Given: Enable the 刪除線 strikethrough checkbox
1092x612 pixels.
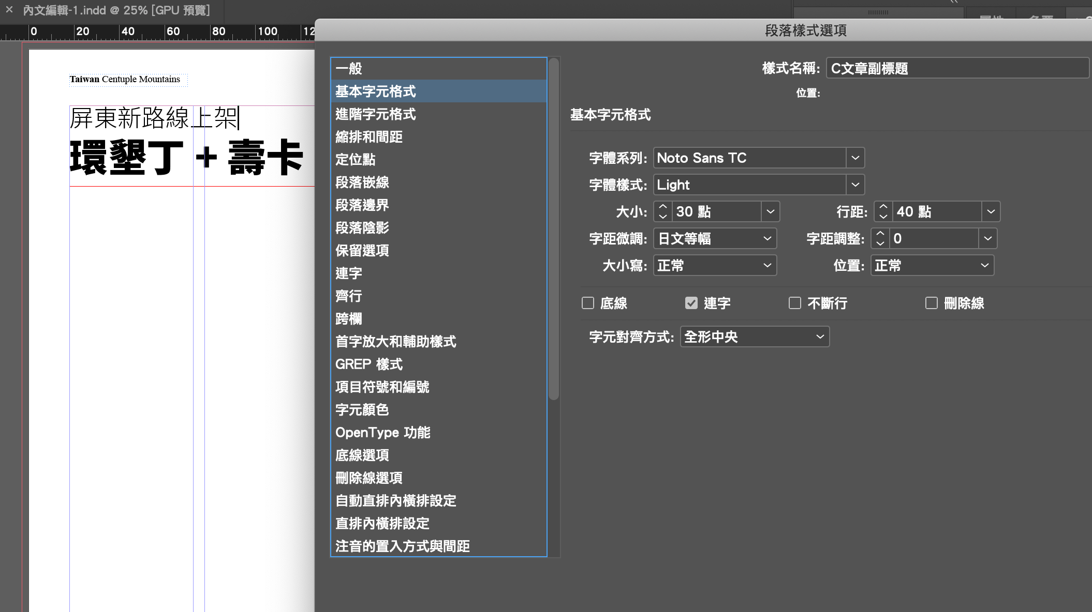Looking at the screenshot, I should pos(932,303).
